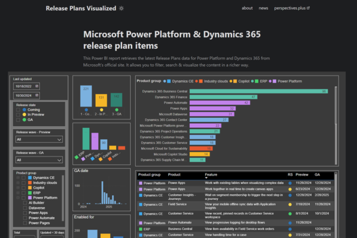Check the Industry clouds product group checkbox

click(x=23, y=183)
